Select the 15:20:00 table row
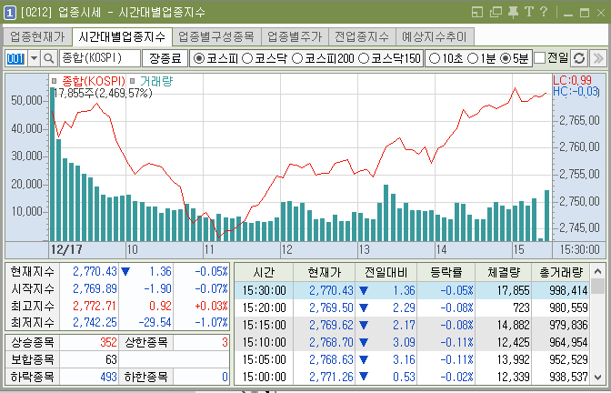Screen dimensions: 611x393 pyautogui.click(x=412, y=307)
